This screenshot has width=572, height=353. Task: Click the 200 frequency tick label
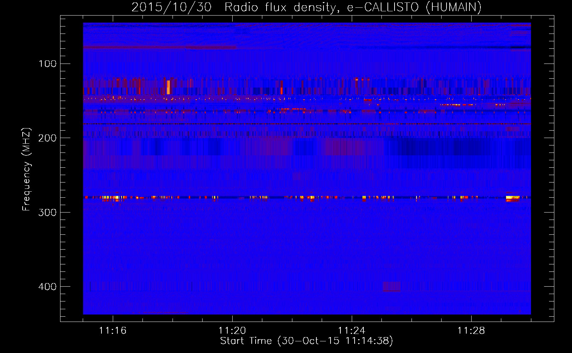point(47,138)
